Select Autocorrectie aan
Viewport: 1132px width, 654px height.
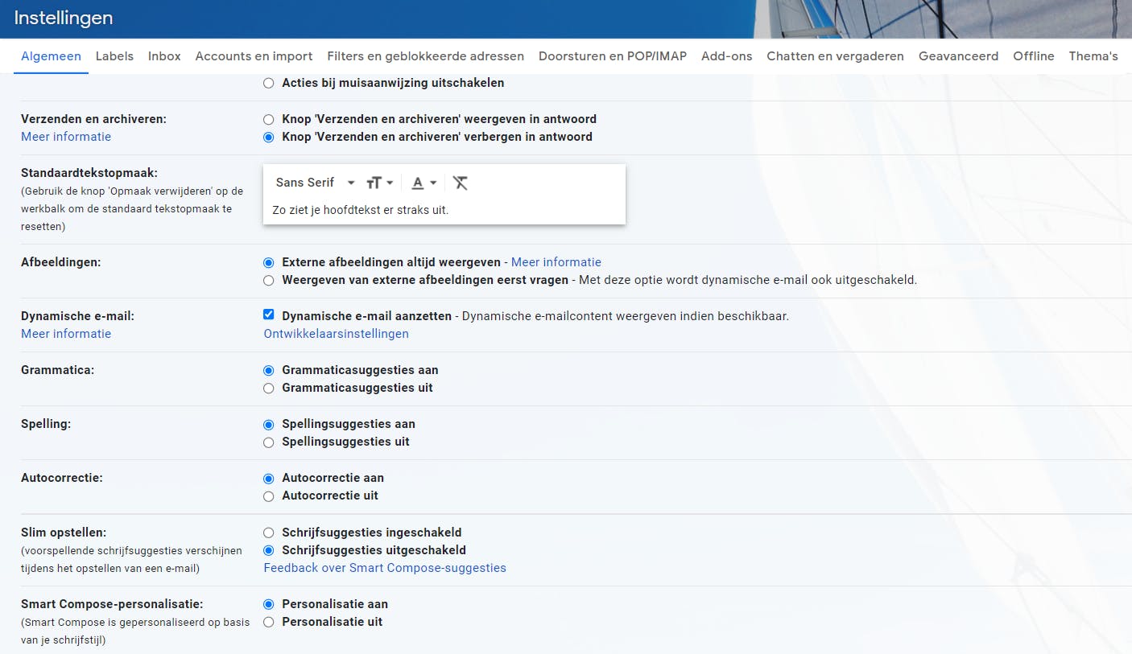(269, 478)
